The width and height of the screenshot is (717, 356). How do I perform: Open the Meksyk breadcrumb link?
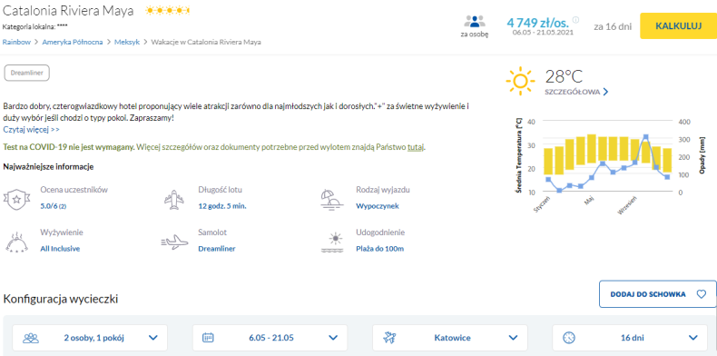(127, 42)
